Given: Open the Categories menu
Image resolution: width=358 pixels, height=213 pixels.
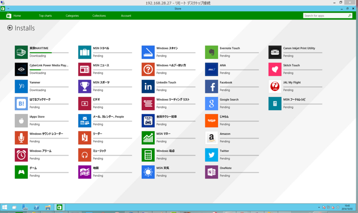Looking at the screenshot, I should (x=72, y=16).
